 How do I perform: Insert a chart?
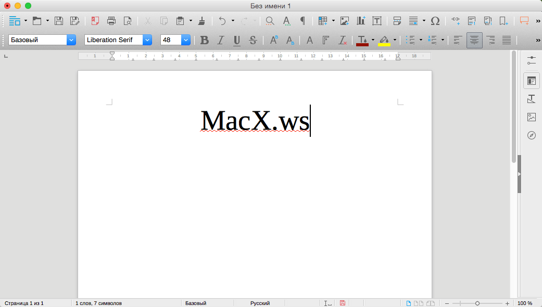click(361, 21)
